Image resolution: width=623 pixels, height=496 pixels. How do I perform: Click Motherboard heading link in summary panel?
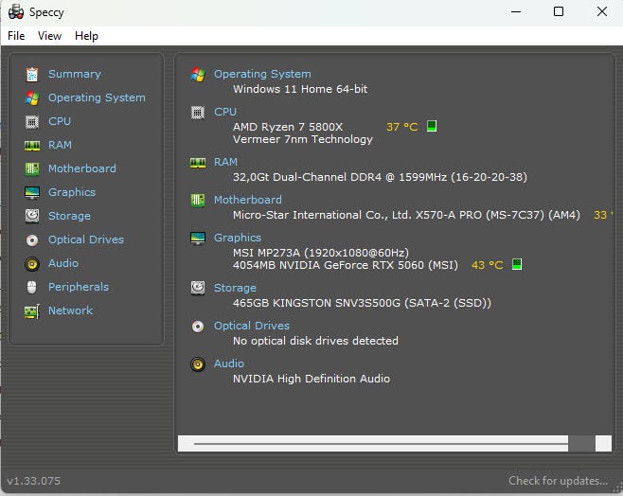pos(247,200)
